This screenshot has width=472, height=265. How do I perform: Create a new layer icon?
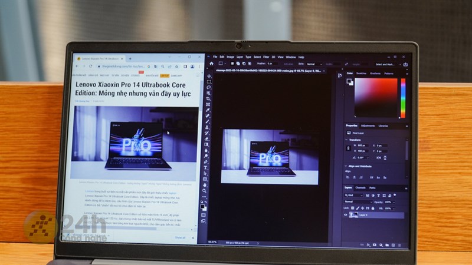[393, 245]
